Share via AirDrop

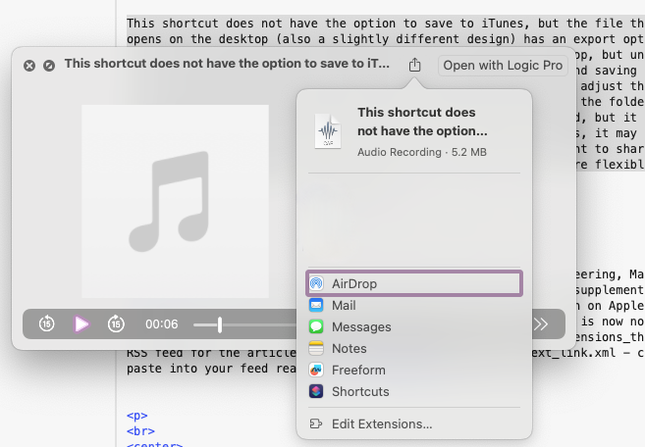(414, 283)
